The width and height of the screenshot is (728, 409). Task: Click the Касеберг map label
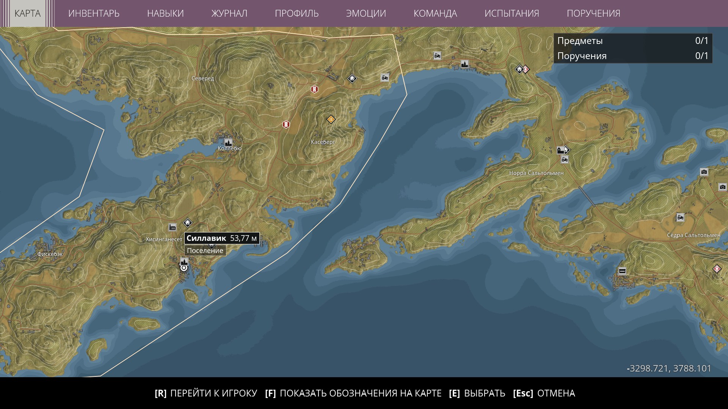[323, 142]
